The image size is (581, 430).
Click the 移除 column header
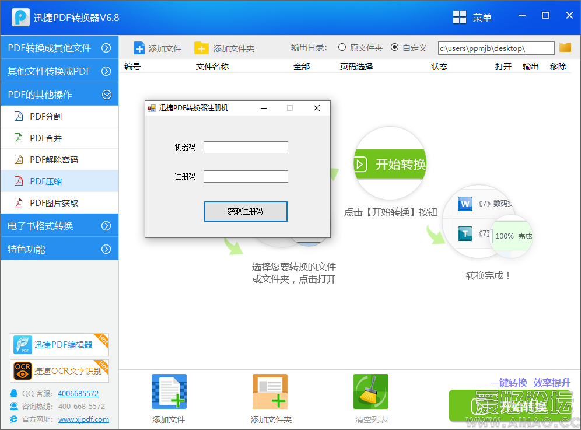point(558,67)
